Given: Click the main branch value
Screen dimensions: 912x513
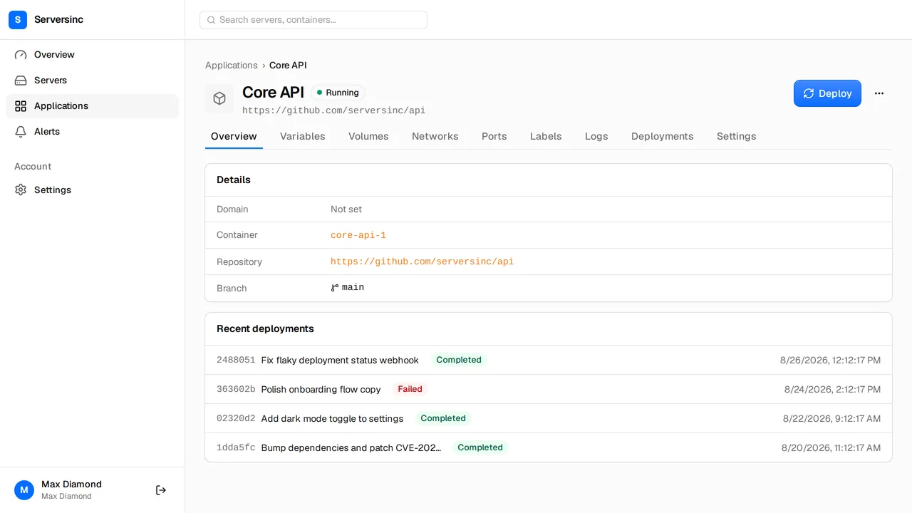Looking at the screenshot, I should coord(353,288).
